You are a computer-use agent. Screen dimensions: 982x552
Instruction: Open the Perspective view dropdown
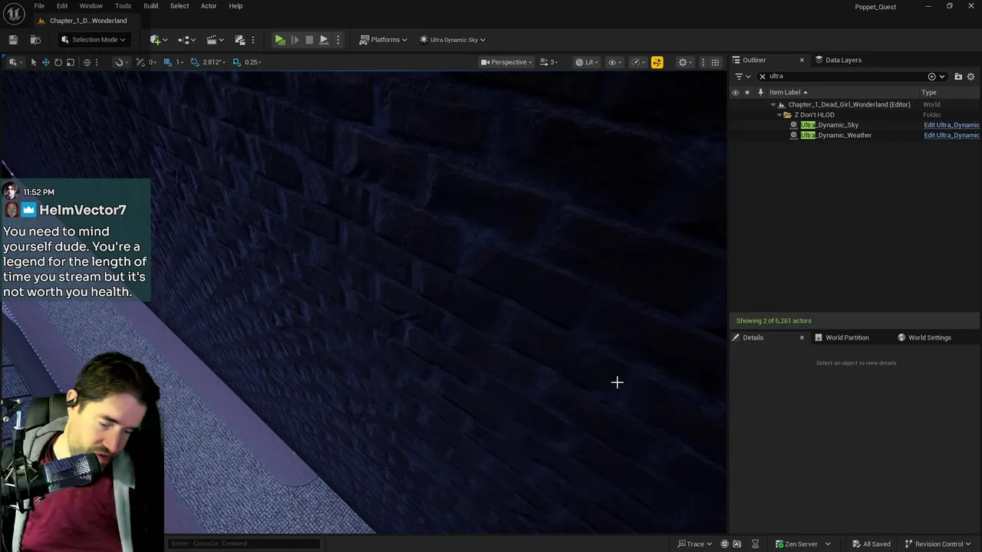tap(506, 62)
